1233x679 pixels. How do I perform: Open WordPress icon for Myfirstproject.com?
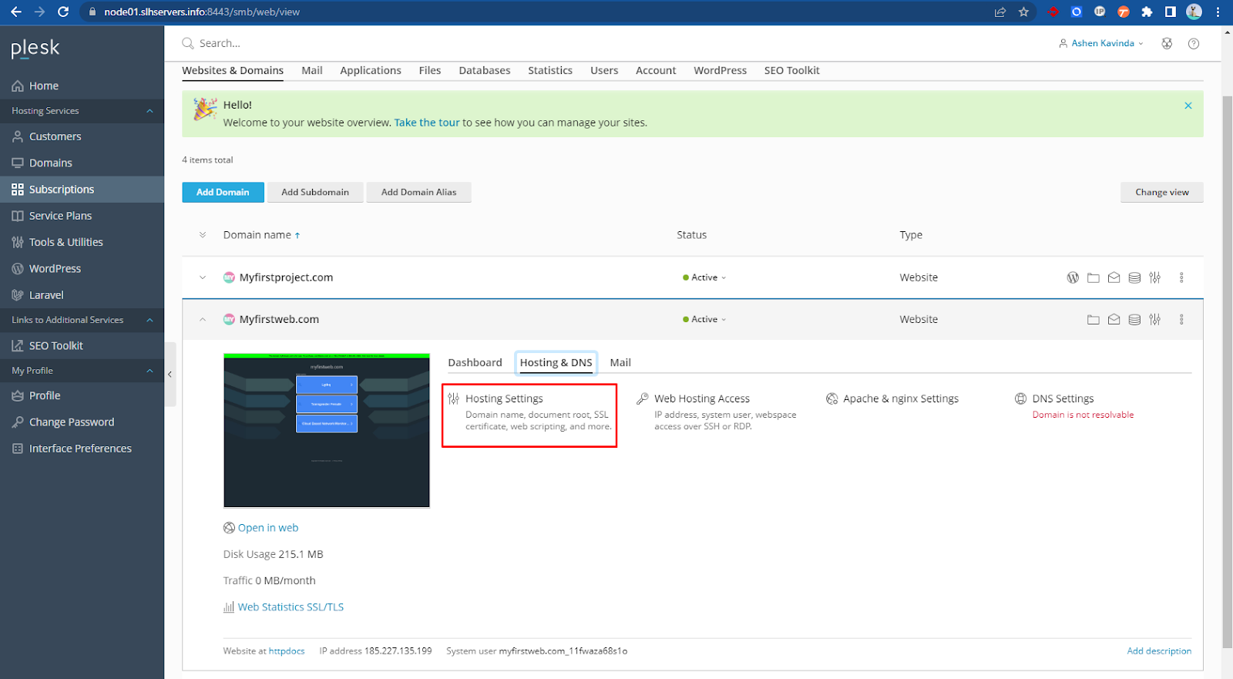coord(1073,277)
